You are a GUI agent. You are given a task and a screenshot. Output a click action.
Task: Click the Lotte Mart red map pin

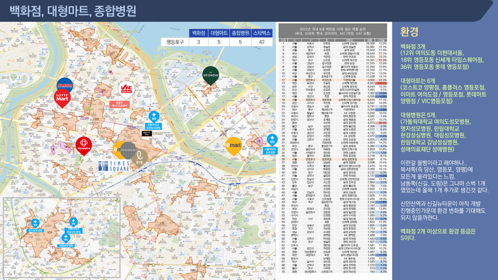pos(62,99)
